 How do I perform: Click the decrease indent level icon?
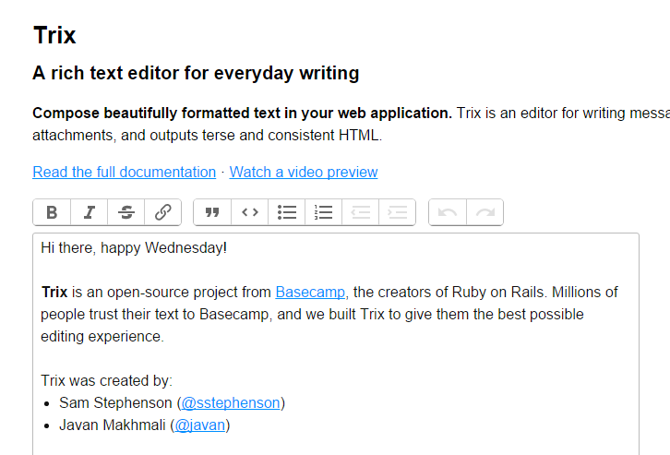pyautogui.click(x=361, y=212)
